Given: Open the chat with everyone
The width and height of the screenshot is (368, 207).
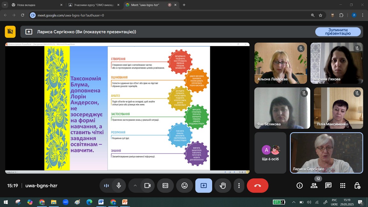Looking at the screenshot, I should (328, 186).
